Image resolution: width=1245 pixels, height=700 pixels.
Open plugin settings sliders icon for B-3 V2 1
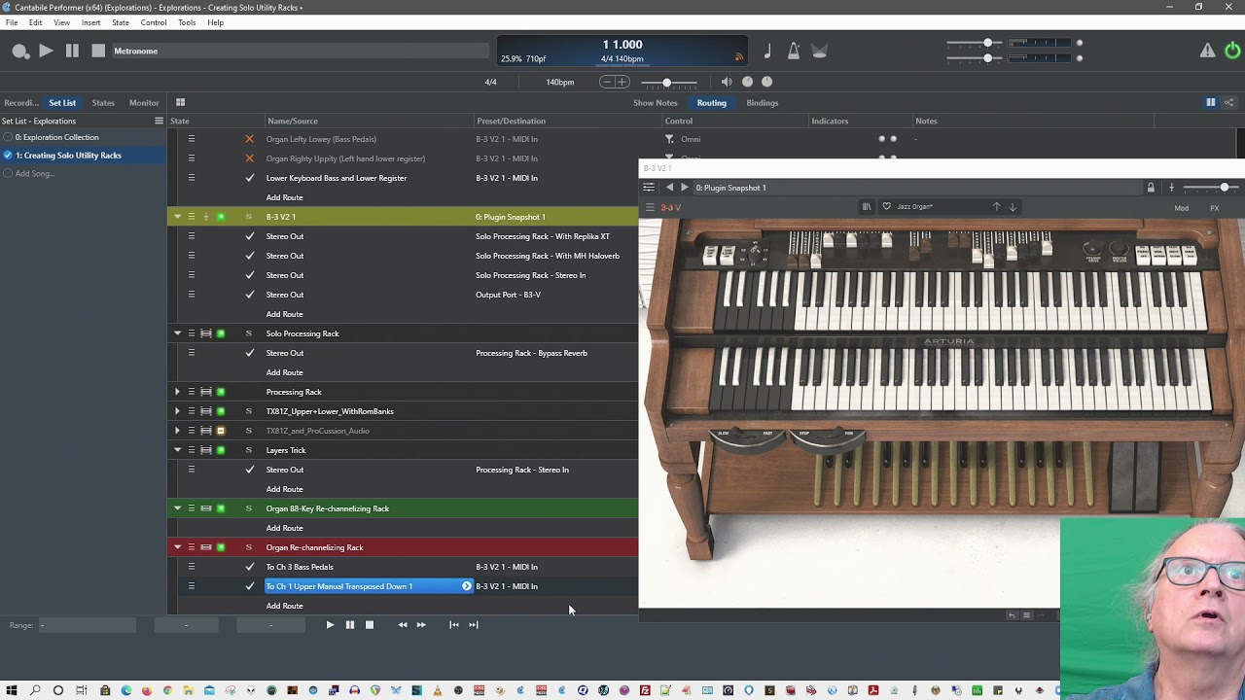point(649,188)
